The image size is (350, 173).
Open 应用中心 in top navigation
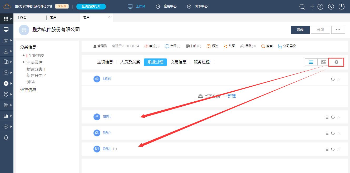coord(166,6)
